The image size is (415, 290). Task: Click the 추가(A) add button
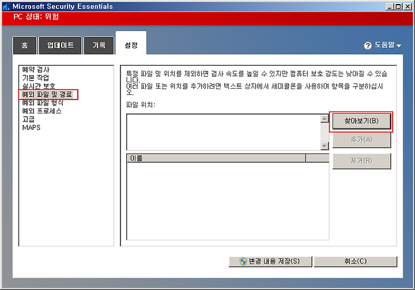(361, 140)
